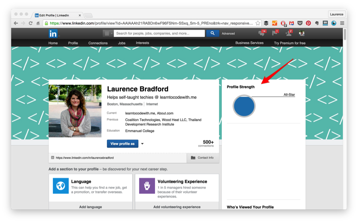Open the flag notifications icon

click(x=275, y=34)
